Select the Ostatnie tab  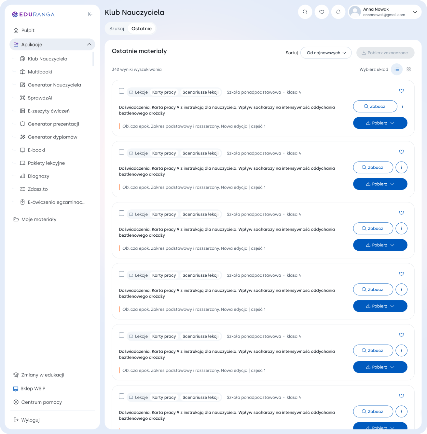pos(142,29)
